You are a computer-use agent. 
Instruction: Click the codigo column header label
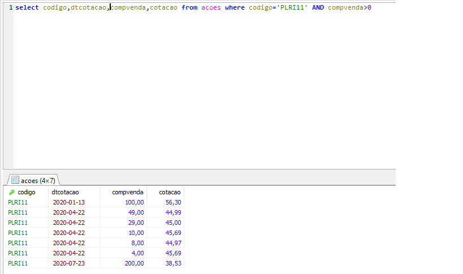pos(27,192)
